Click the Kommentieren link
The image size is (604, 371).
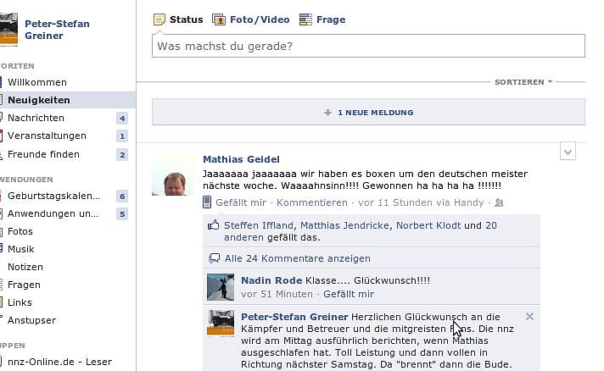(312, 202)
